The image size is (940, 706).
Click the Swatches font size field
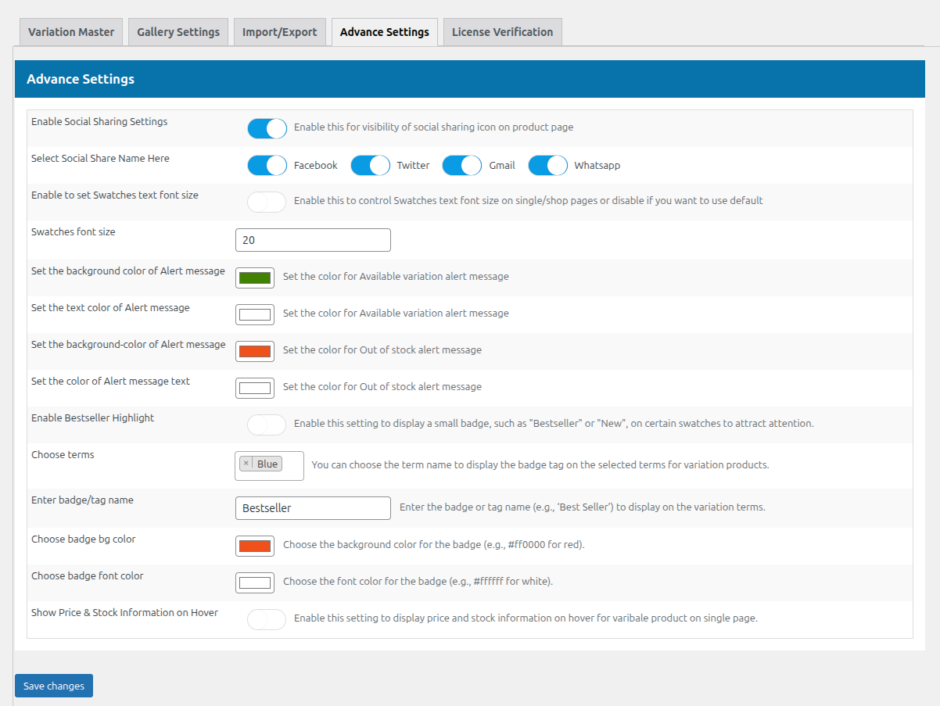(x=313, y=240)
